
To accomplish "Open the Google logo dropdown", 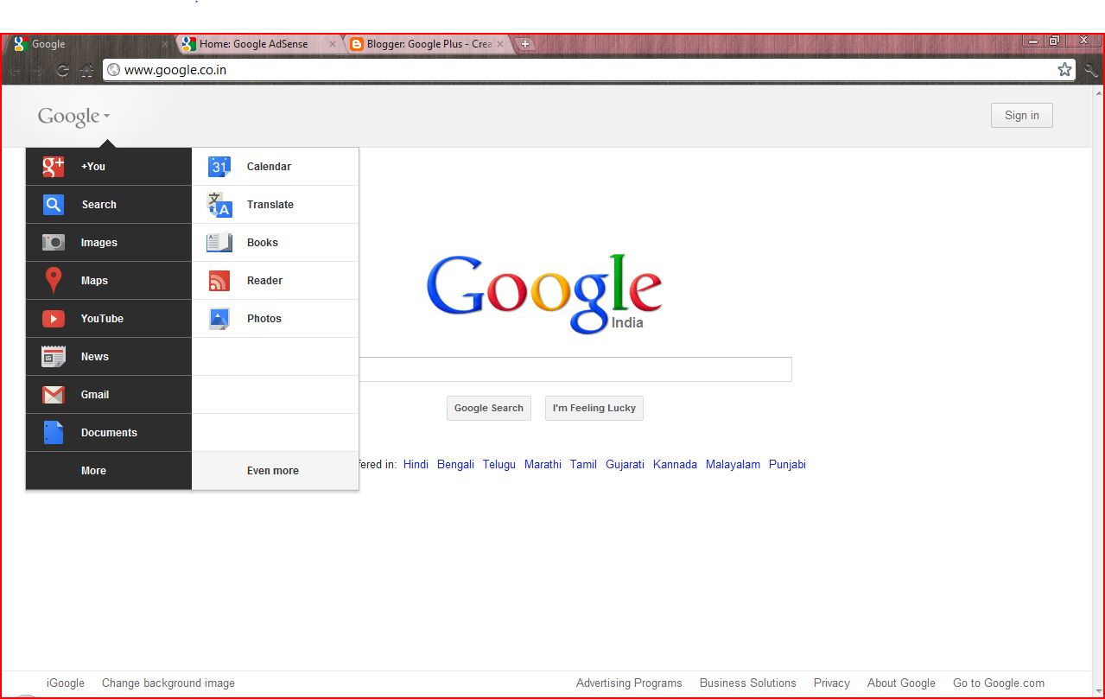I will click(73, 116).
